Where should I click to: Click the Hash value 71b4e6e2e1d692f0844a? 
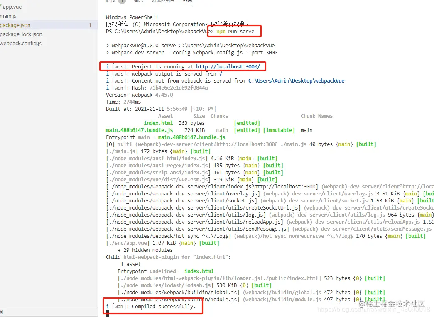179,88
